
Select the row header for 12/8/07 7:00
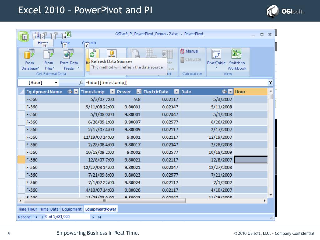(x=21, y=160)
